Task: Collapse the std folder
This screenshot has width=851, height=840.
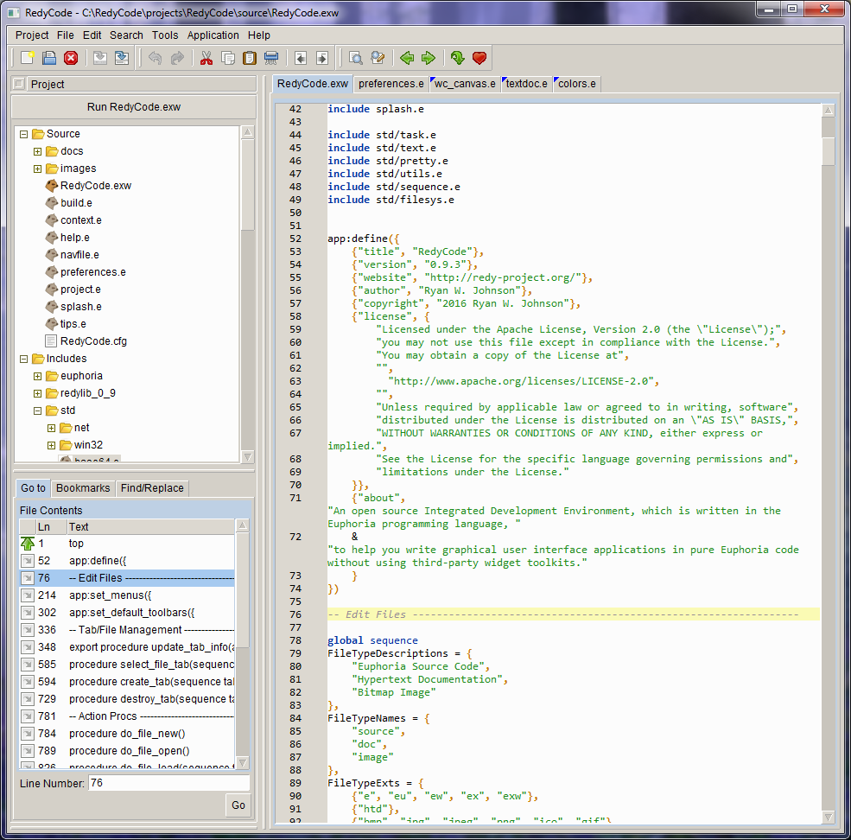Action: 37,411
